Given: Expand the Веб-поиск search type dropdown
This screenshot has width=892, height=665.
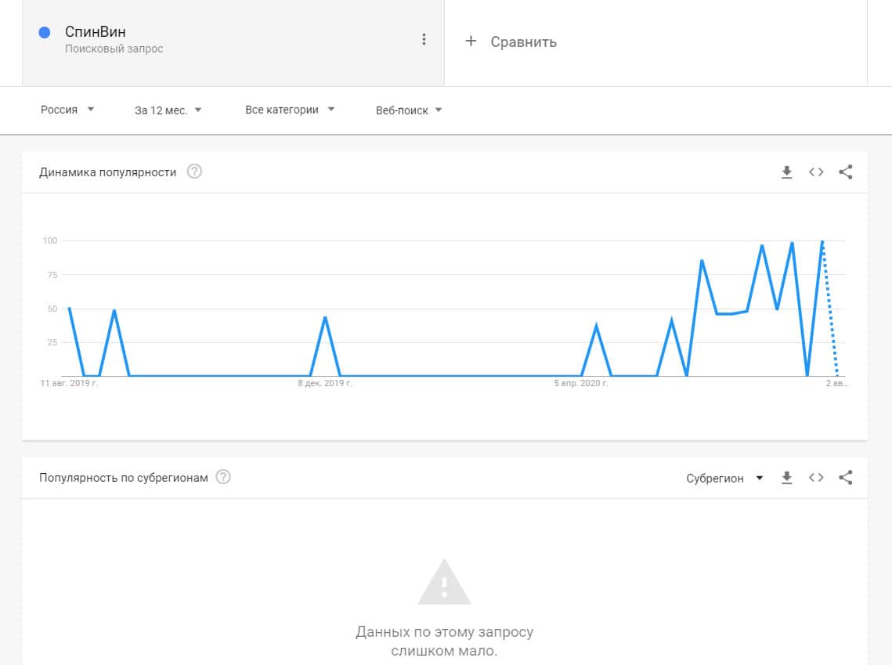Looking at the screenshot, I should pyautogui.click(x=409, y=110).
